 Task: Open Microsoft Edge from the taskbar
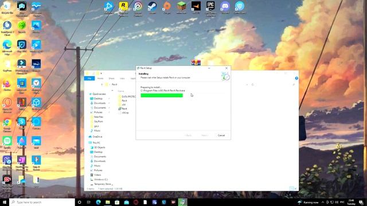pos(98,202)
